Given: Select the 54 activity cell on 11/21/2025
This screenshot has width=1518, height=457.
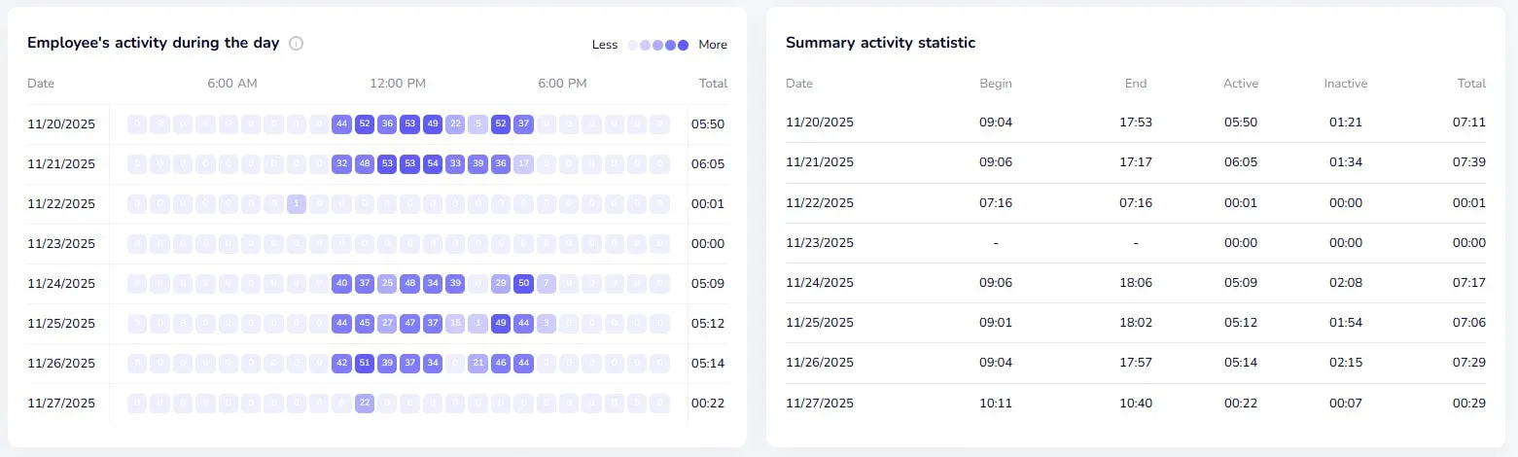Looking at the screenshot, I should coord(433,164).
